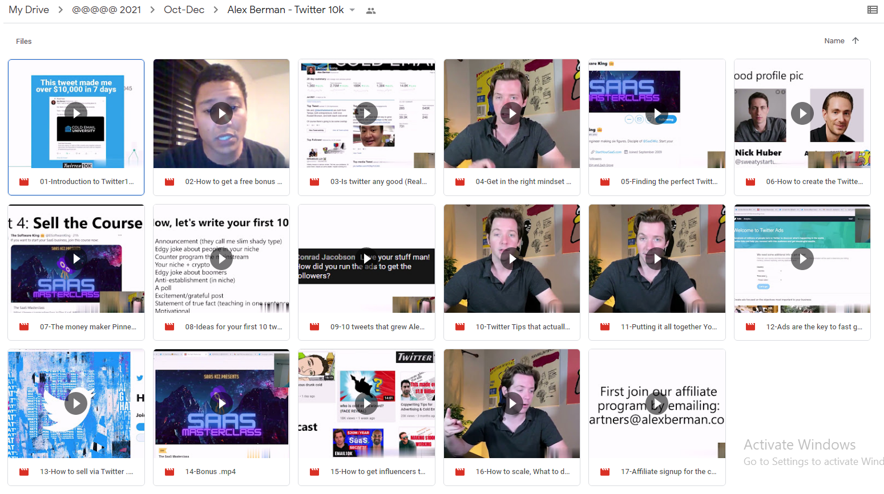
Task: Play the 06-How to create the Twitter video
Action: [x=802, y=113]
